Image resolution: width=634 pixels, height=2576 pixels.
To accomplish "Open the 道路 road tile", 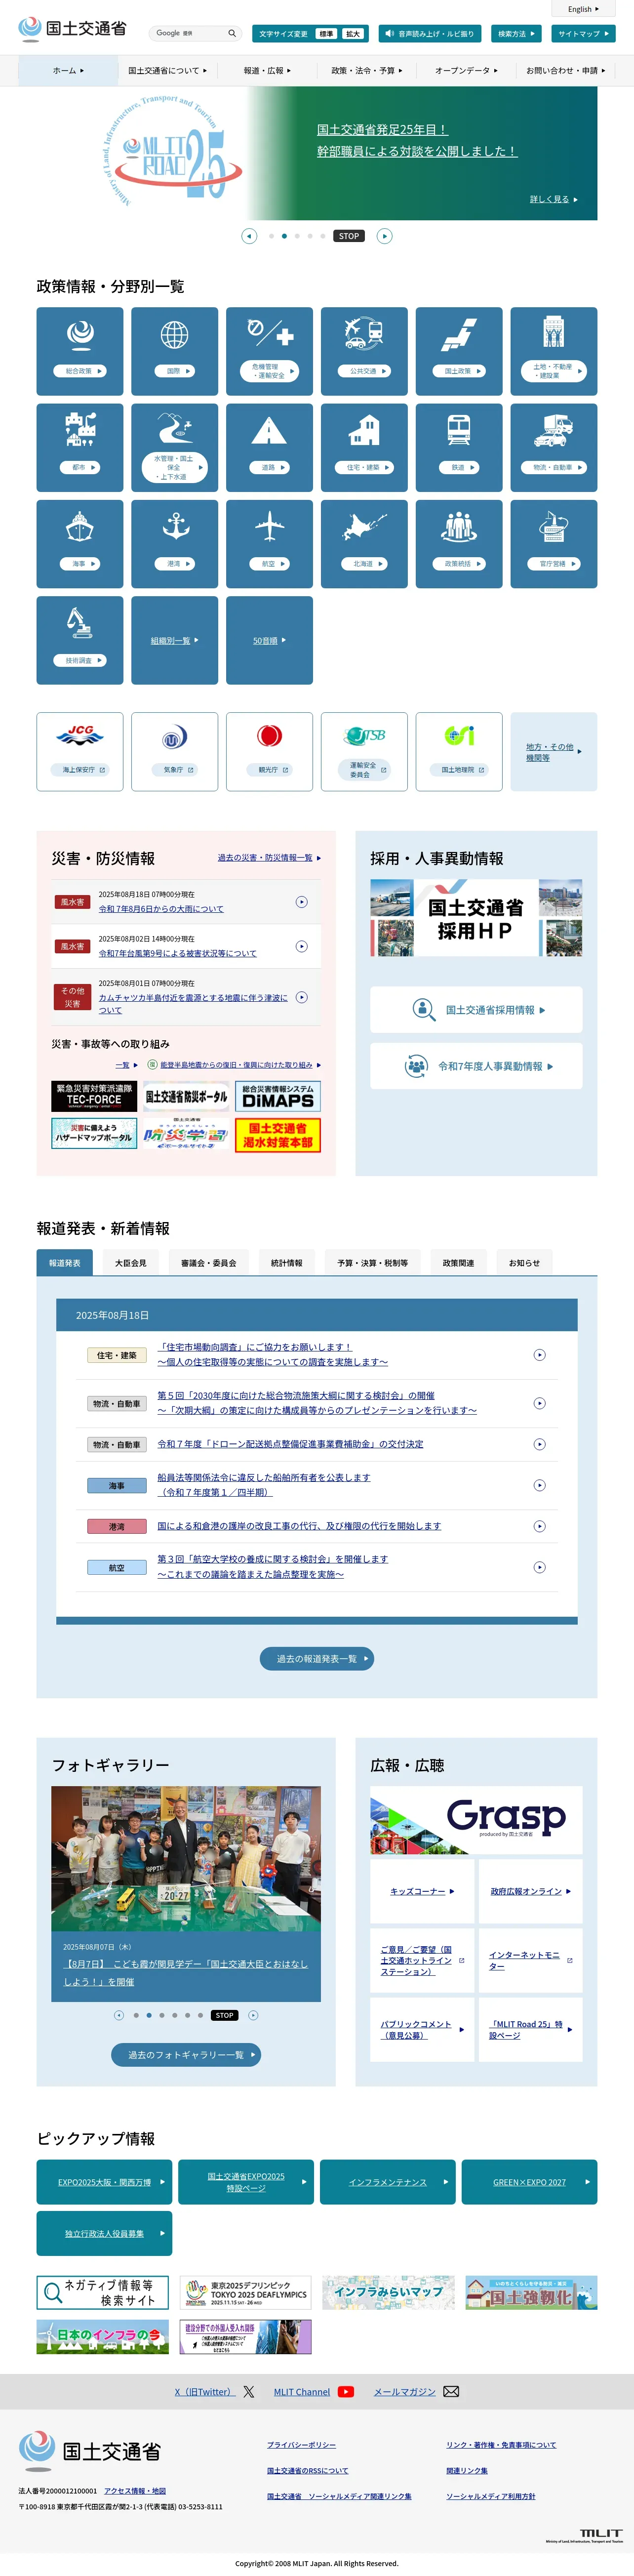I will pos(269,447).
